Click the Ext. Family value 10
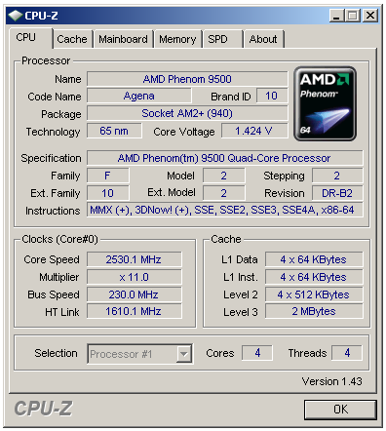The width and height of the screenshot is (386, 431). (108, 193)
